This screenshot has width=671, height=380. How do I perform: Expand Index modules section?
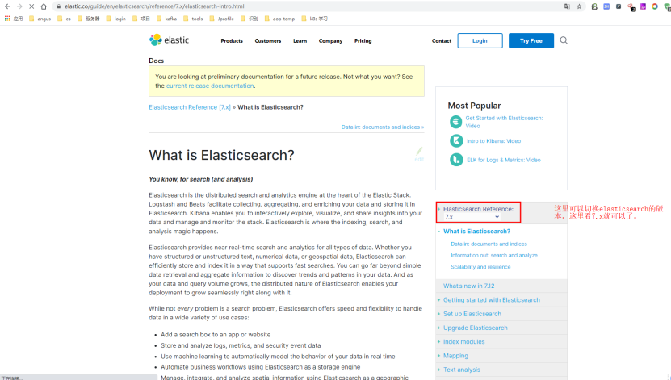(x=439, y=342)
